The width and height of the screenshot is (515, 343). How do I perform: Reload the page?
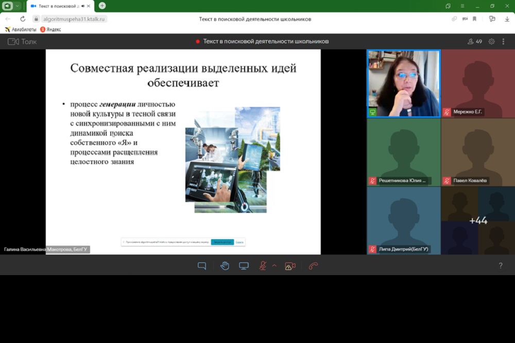coord(23,19)
